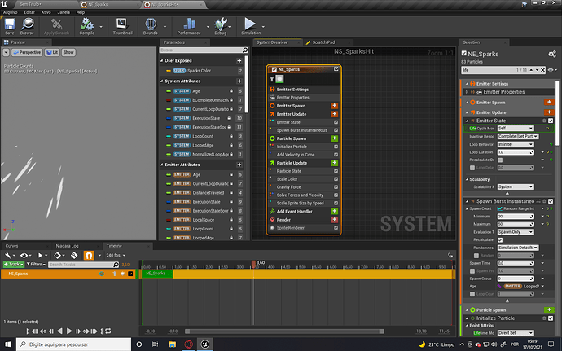Open Scalability Mode dropdown showing System
The height and width of the screenshot is (351, 562).
[x=516, y=186]
